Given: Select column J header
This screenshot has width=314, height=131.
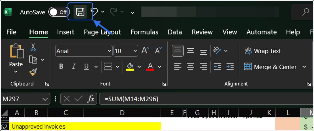Looking at the screenshot, I should (x=250, y=113).
